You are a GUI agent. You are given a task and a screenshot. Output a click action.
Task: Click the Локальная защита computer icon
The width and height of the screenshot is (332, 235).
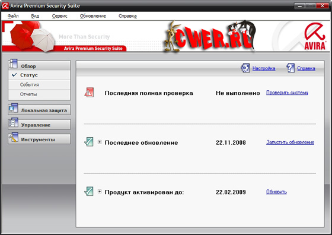[13, 108]
